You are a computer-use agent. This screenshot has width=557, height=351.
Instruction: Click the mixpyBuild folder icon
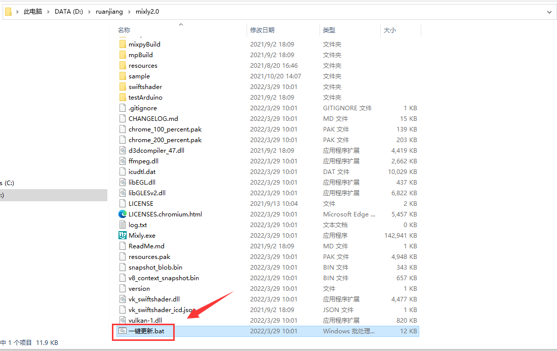123,44
